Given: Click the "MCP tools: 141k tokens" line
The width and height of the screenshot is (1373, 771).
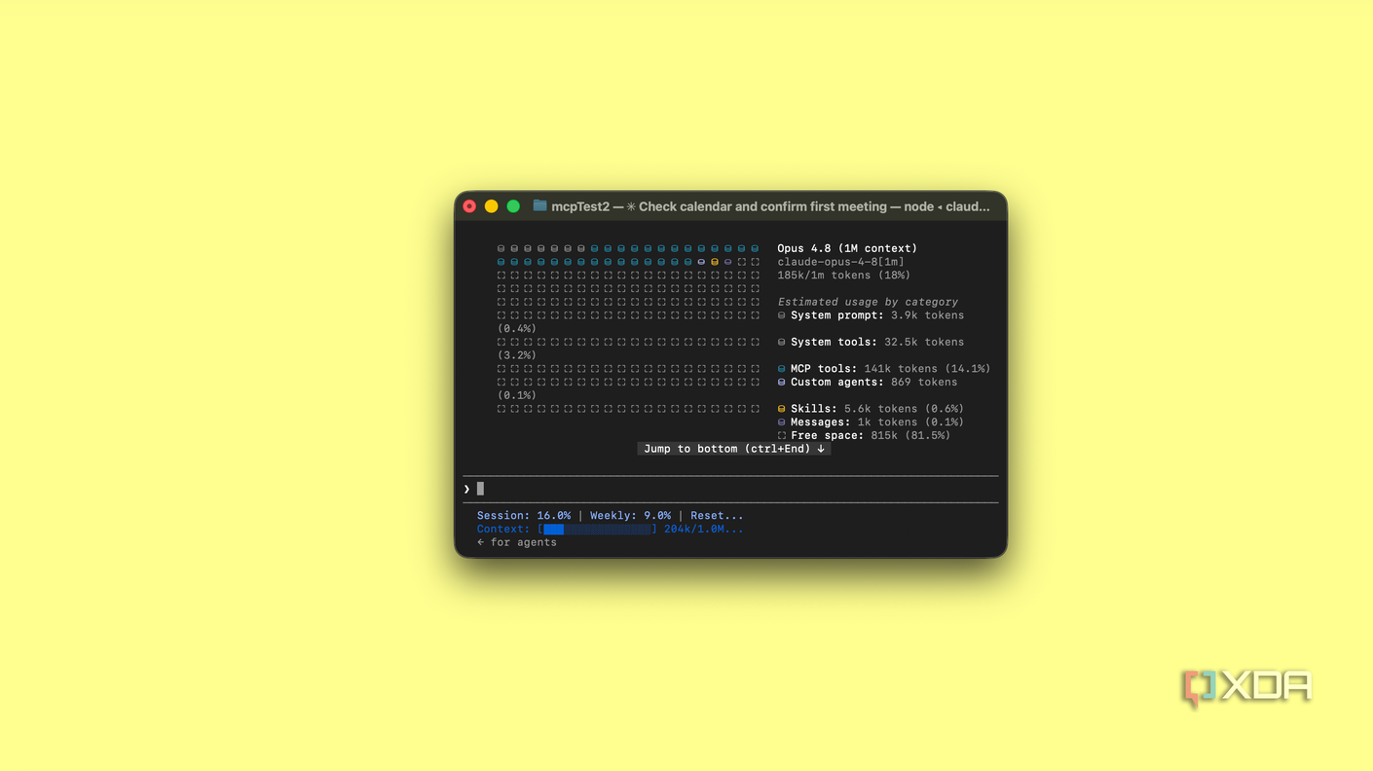Looking at the screenshot, I should pyautogui.click(x=891, y=369).
